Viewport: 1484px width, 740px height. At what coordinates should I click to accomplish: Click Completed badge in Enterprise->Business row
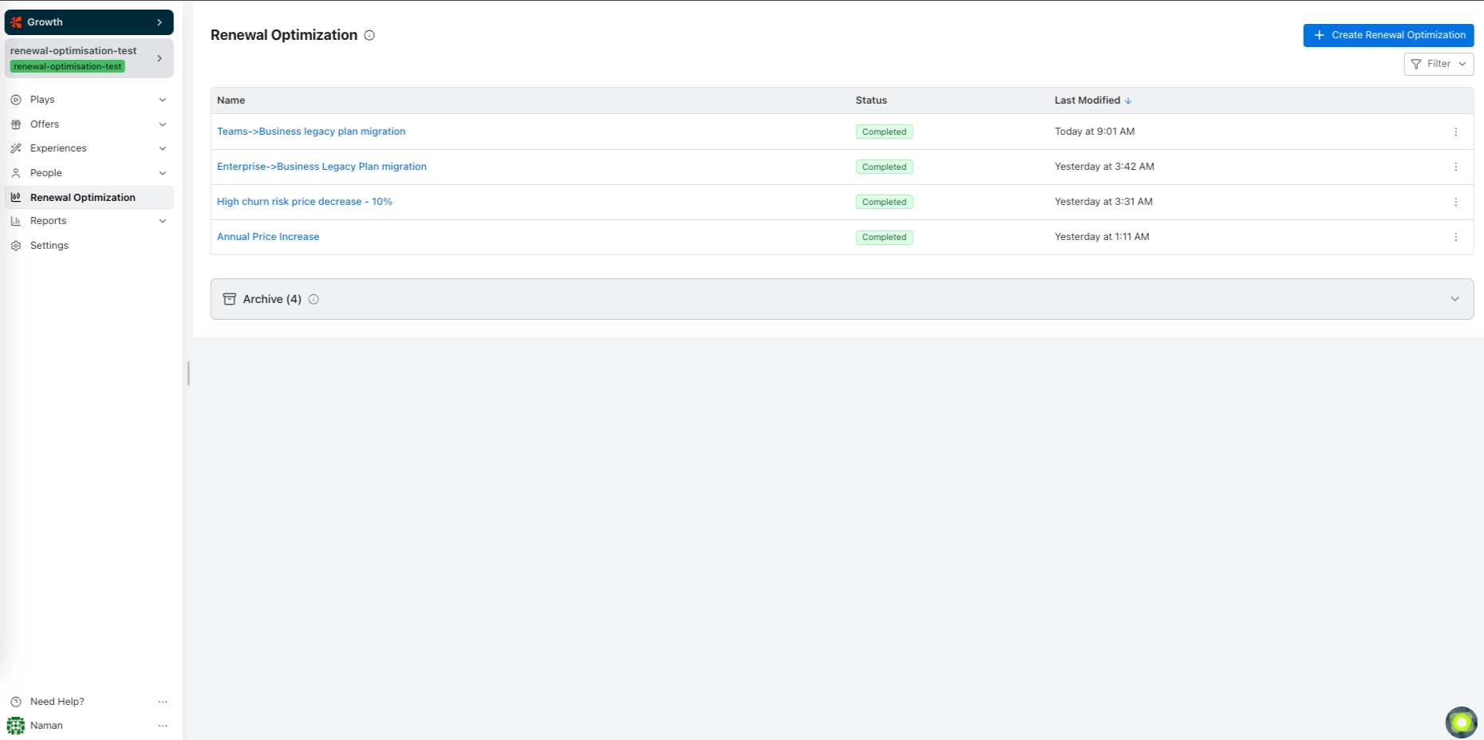[884, 167]
